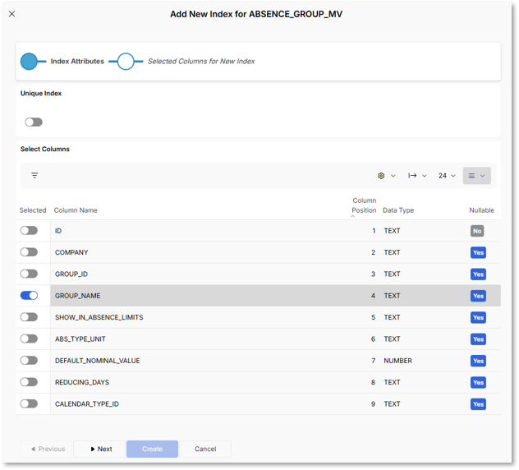Open the column fit arrow menu
This screenshot has width=519, height=470.
point(412,176)
